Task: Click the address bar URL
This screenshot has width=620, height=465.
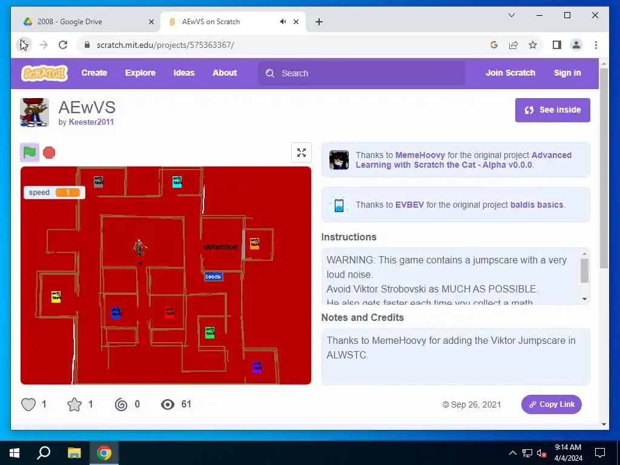Action: tap(165, 45)
